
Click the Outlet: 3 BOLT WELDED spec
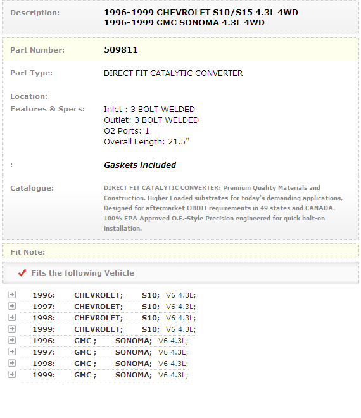coord(151,120)
